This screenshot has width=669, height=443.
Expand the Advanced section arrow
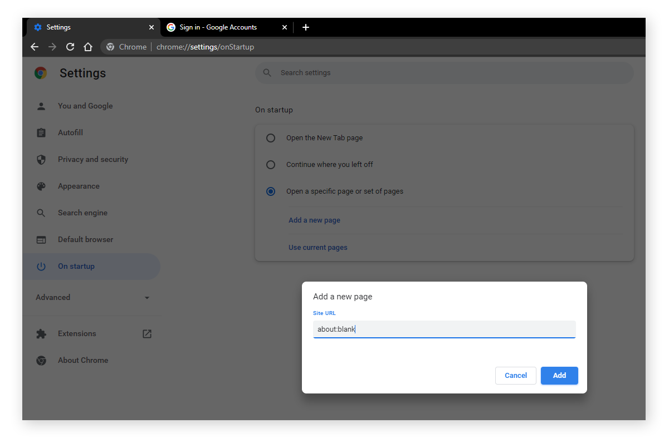point(147,298)
